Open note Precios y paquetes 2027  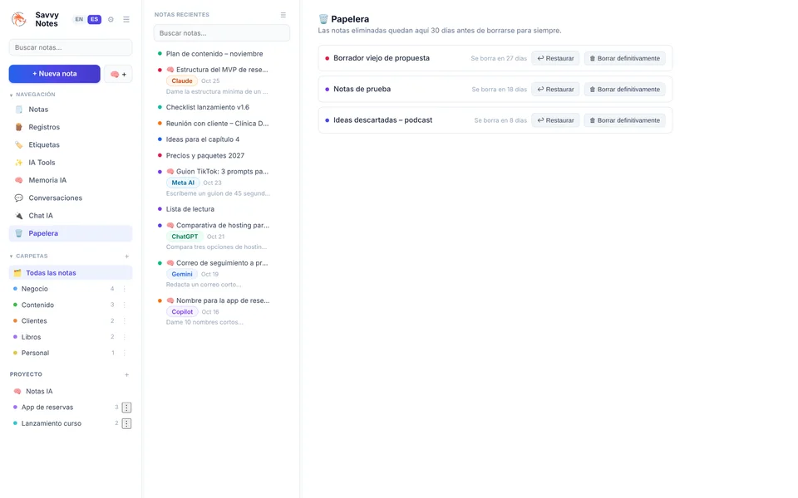(205, 155)
